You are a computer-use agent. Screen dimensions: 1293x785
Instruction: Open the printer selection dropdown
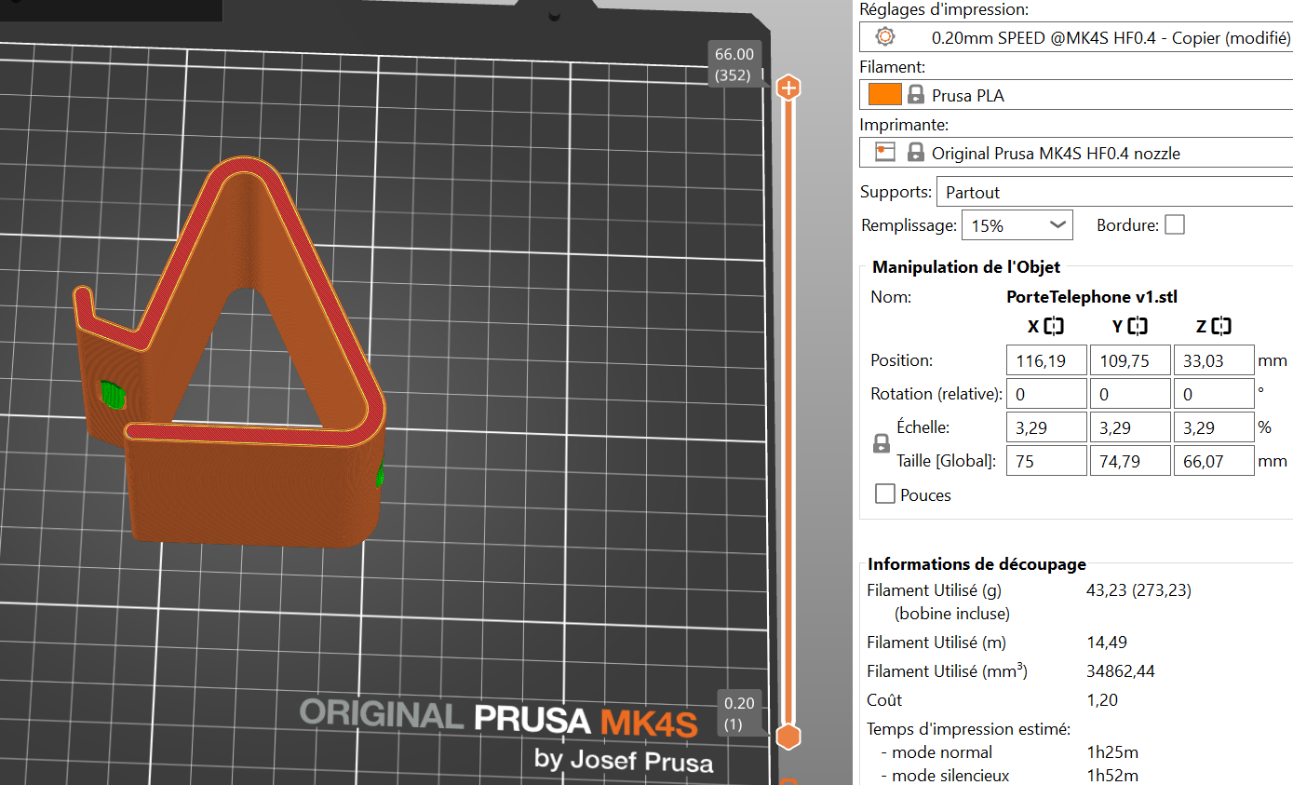(x=1076, y=152)
